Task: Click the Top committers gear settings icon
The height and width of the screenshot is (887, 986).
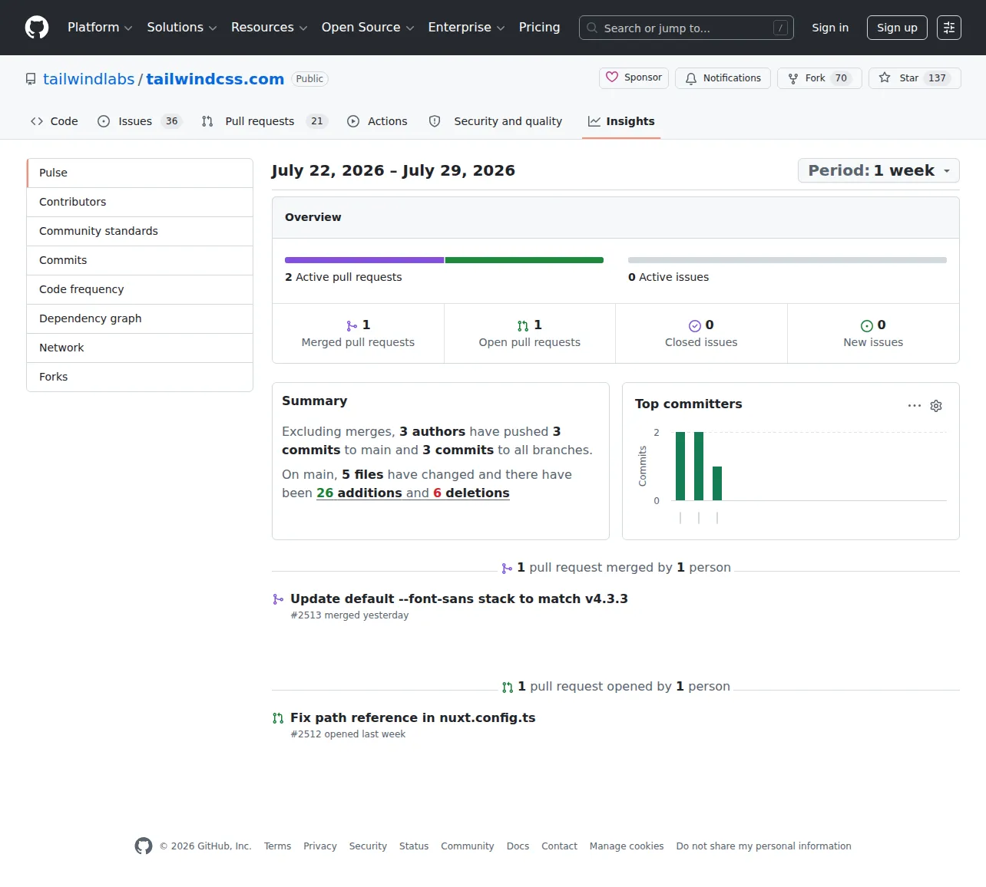Action: [936, 406]
